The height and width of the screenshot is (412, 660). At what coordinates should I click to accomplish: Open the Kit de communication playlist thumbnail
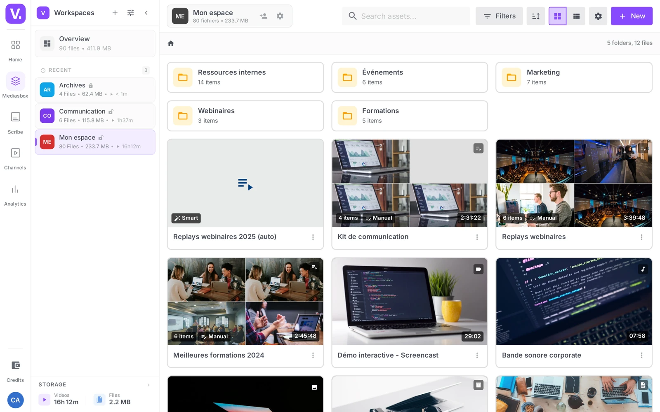click(410, 183)
